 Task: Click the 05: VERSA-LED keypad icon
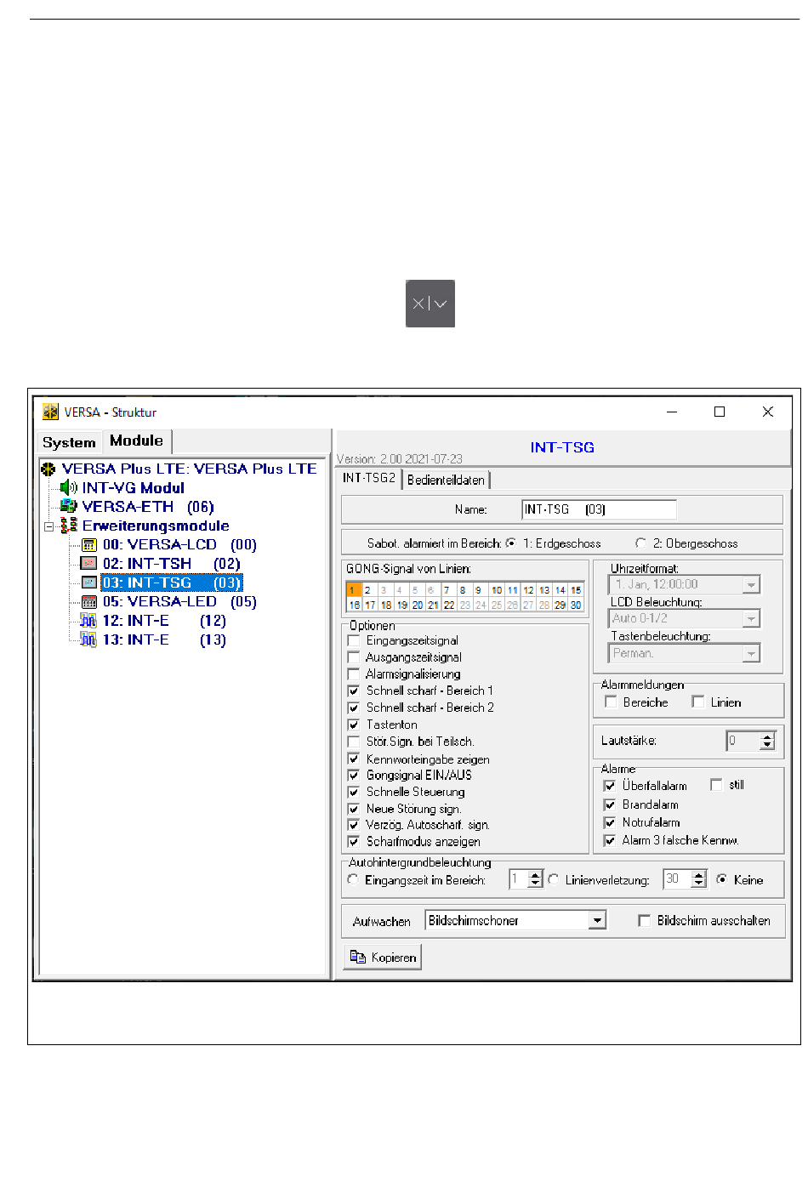click(89, 602)
